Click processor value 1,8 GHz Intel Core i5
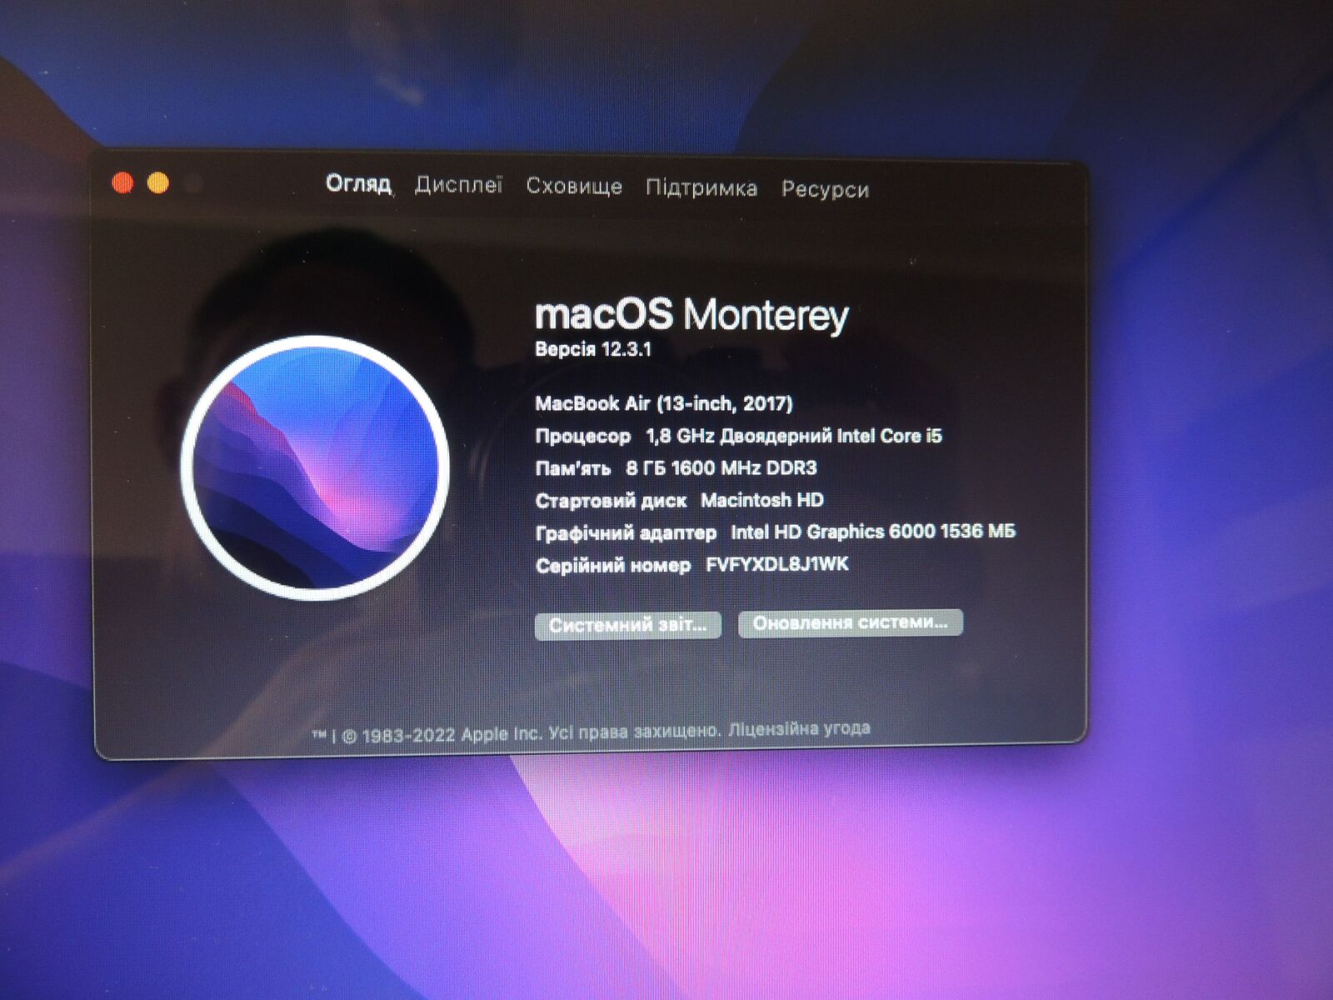The height and width of the screenshot is (1000, 1333). click(x=794, y=436)
